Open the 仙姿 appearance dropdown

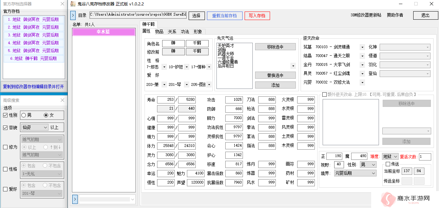[35, 127]
